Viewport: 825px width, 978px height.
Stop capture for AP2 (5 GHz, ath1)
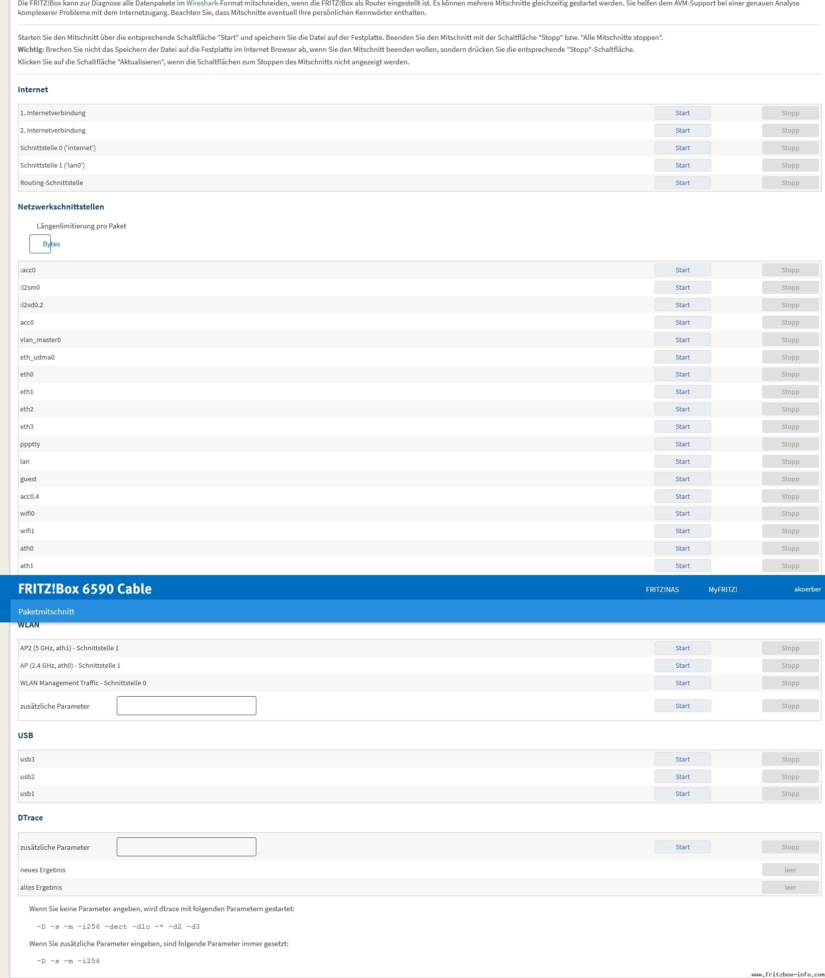coord(790,648)
